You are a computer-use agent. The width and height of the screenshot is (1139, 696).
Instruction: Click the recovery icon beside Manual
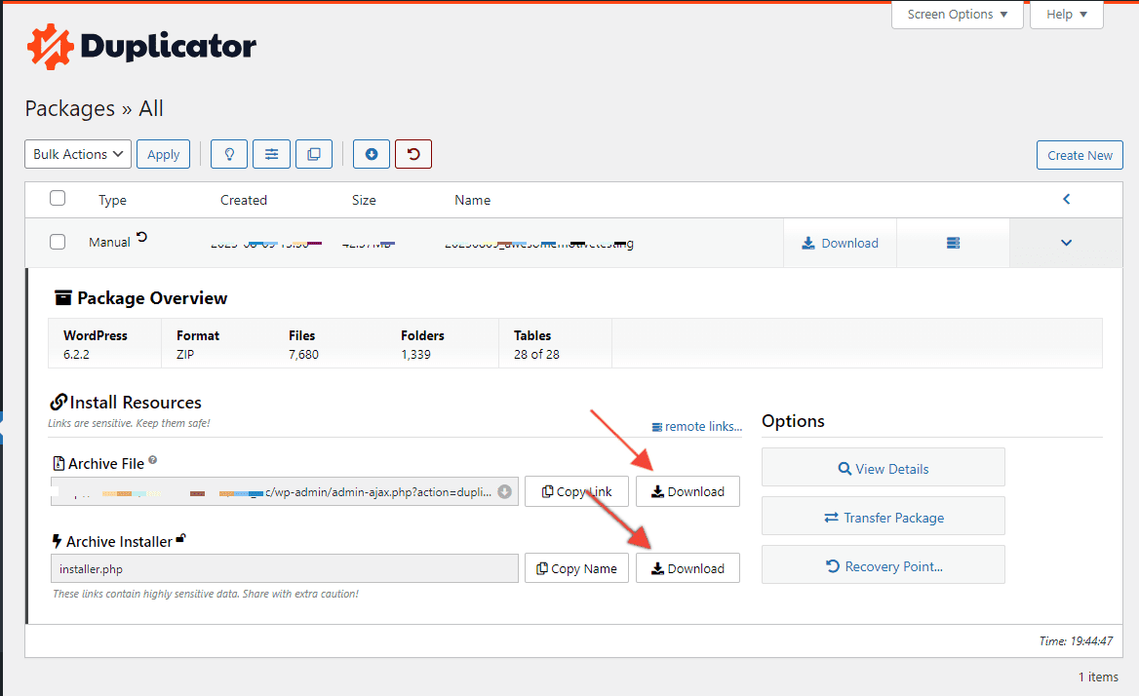[x=141, y=237]
